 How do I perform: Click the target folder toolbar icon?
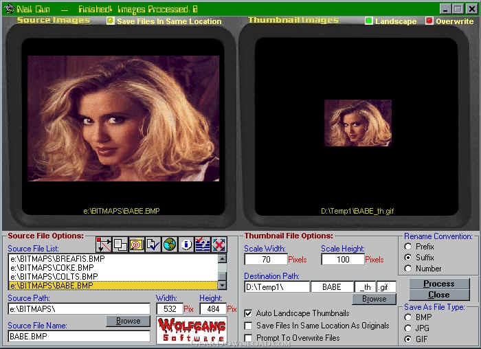[137, 245]
